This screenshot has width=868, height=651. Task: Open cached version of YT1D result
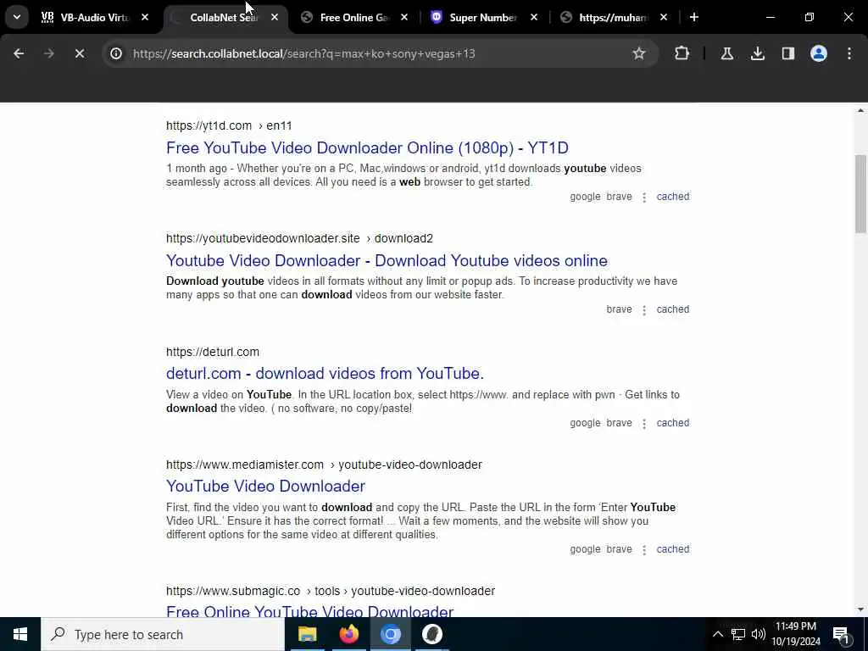coord(672,197)
